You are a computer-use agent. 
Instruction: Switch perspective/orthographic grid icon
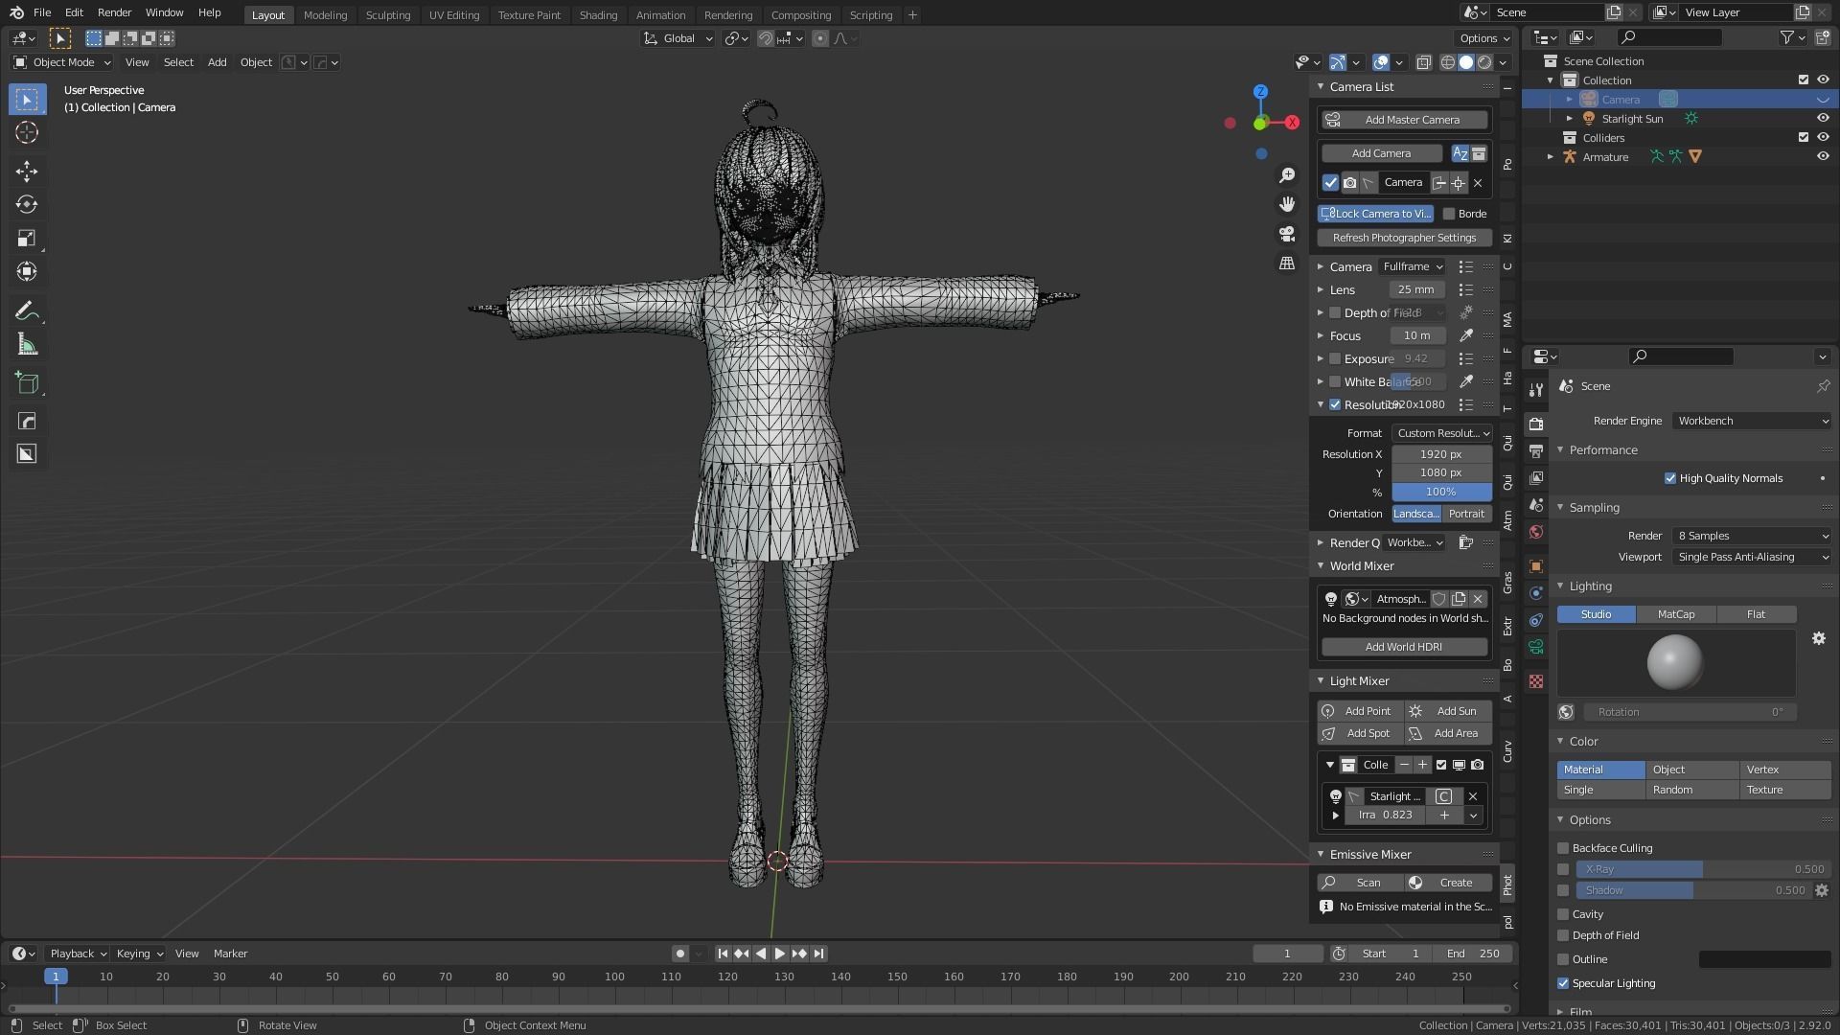point(1287,263)
